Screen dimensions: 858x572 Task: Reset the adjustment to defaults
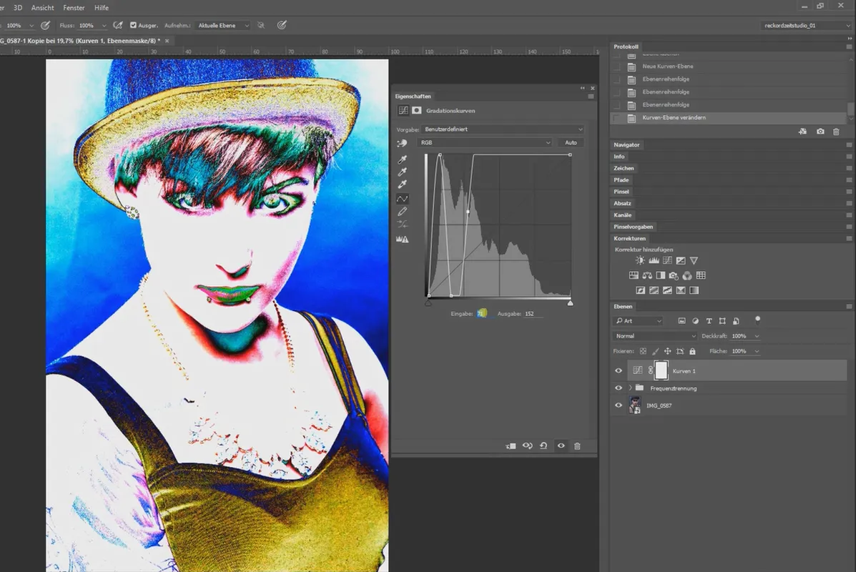(544, 445)
